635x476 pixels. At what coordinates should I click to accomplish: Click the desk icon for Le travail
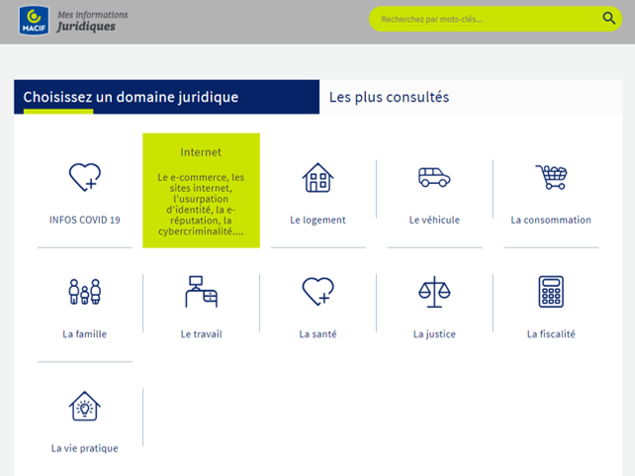tap(202, 292)
